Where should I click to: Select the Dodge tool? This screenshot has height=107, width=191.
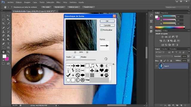click(x=8, y=40)
